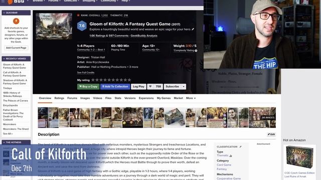Open the More tab dropdown
The width and height of the screenshot is (321, 180).
point(191,98)
